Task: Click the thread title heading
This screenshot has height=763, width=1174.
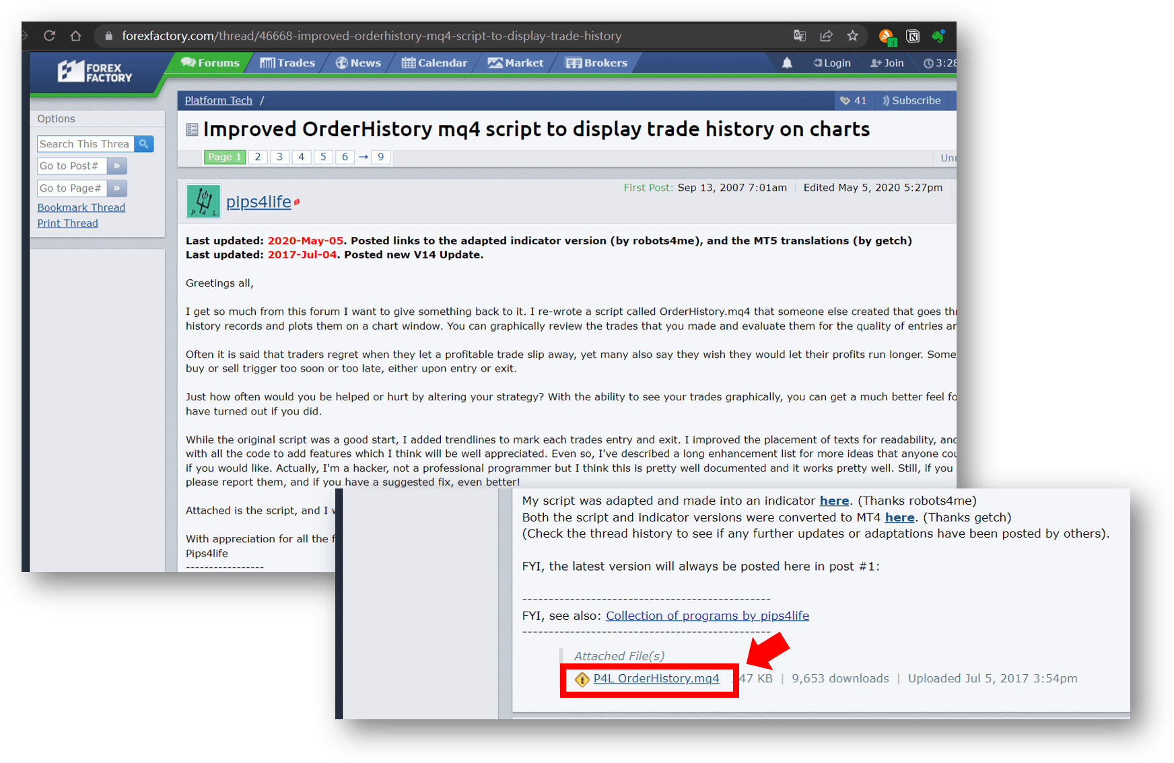Action: coord(537,129)
